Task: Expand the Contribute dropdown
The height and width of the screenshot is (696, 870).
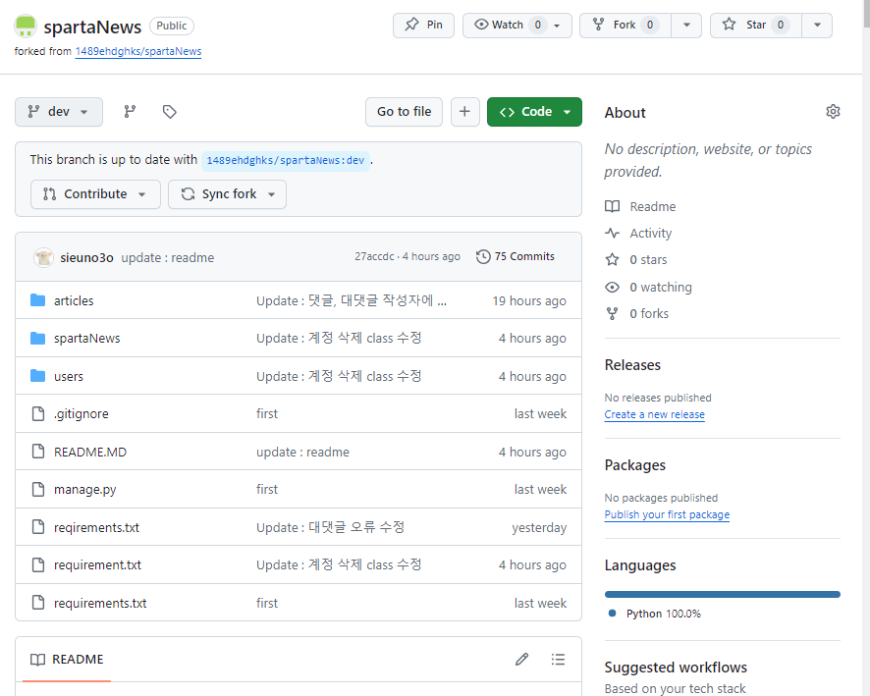Action: (95, 194)
